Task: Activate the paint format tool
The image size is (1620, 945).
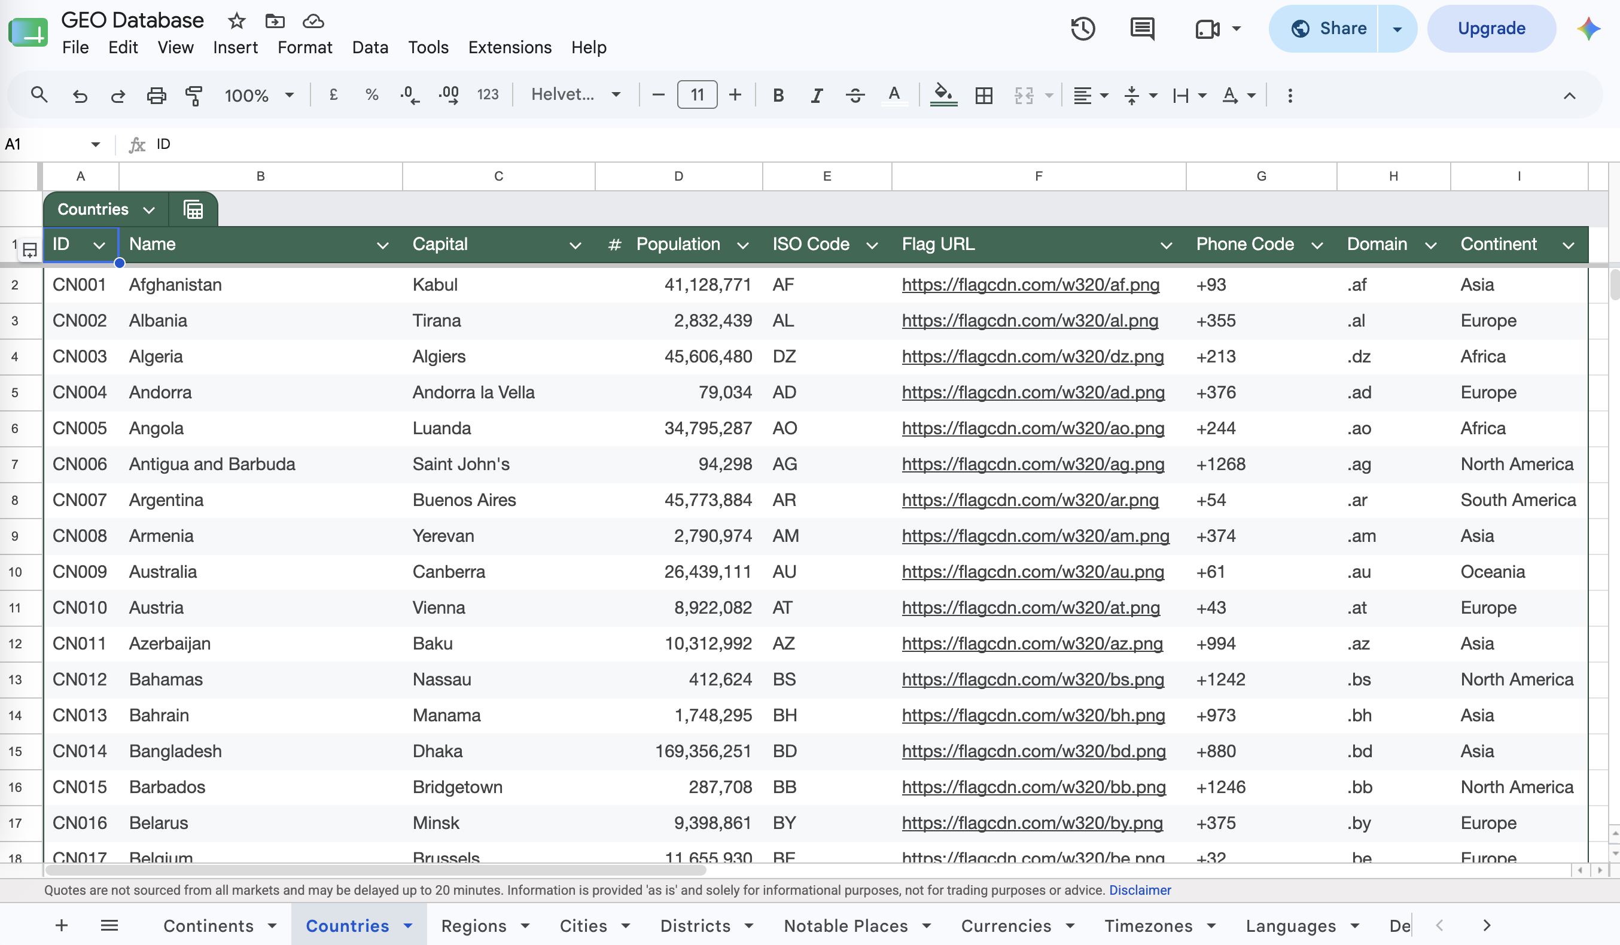Action: (x=193, y=95)
